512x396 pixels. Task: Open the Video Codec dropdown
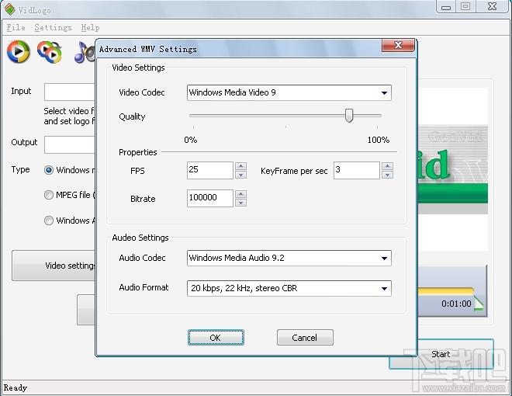(289, 93)
